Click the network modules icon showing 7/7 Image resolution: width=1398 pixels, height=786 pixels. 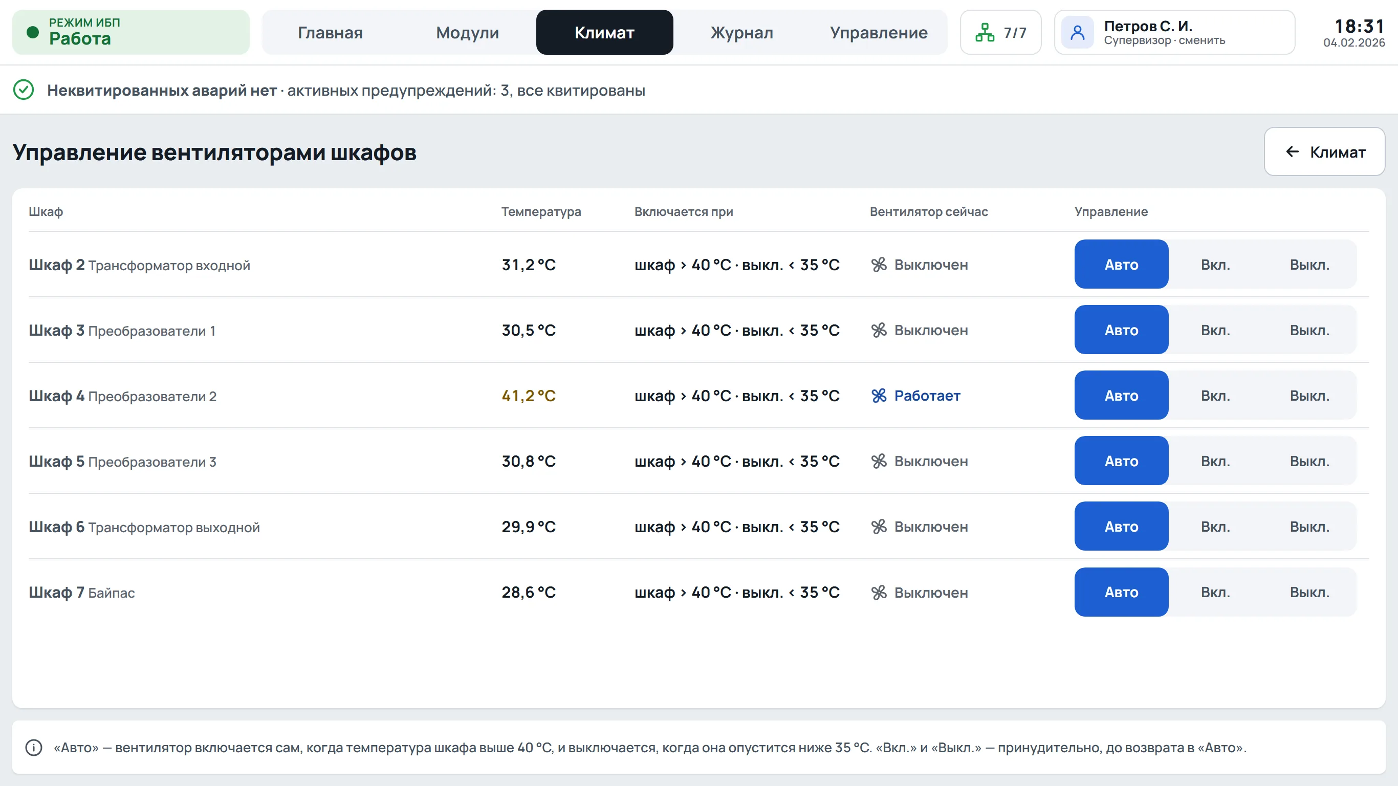tap(985, 33)
